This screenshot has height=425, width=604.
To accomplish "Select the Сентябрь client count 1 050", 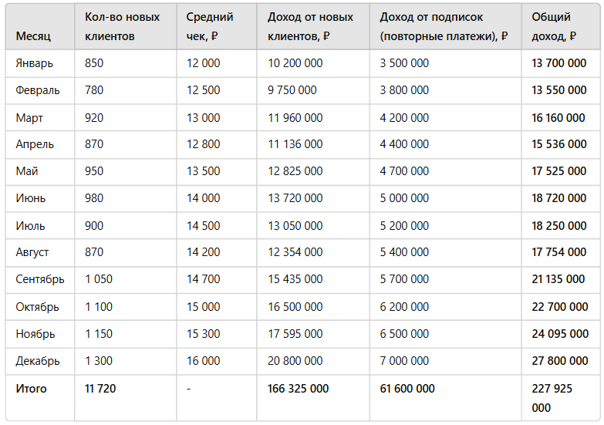I will click(x=99, y=279).
